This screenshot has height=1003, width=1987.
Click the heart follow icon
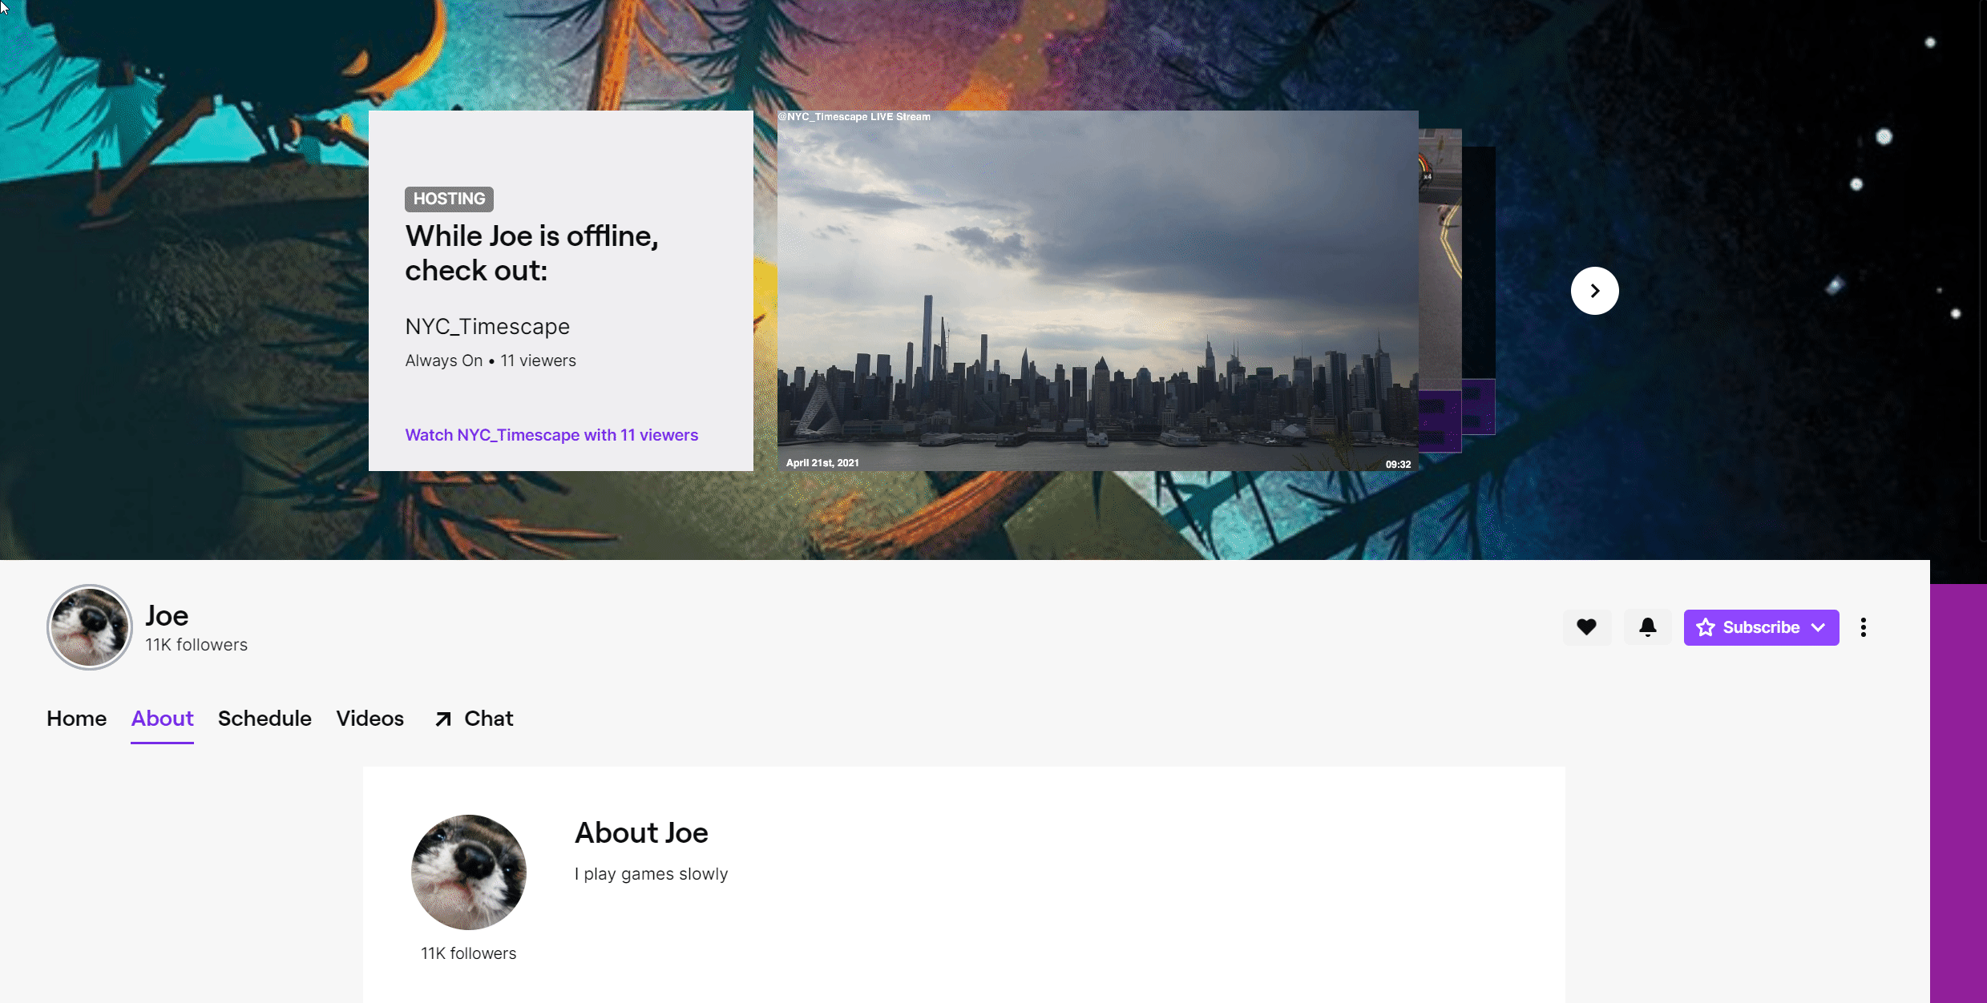(x=1586, y=627)
